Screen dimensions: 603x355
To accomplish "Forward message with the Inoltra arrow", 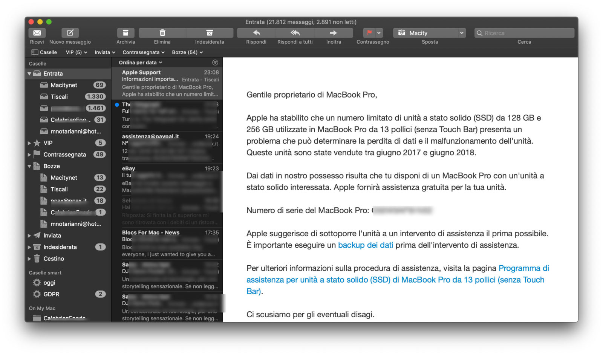I will tap(334, 33).
